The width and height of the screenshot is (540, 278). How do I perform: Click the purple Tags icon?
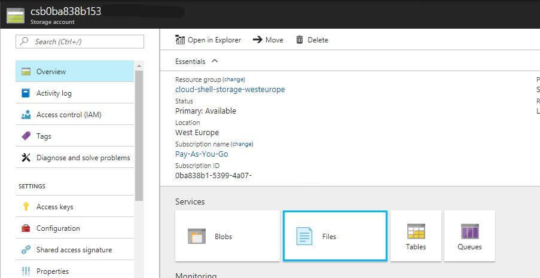pos(26,136)
